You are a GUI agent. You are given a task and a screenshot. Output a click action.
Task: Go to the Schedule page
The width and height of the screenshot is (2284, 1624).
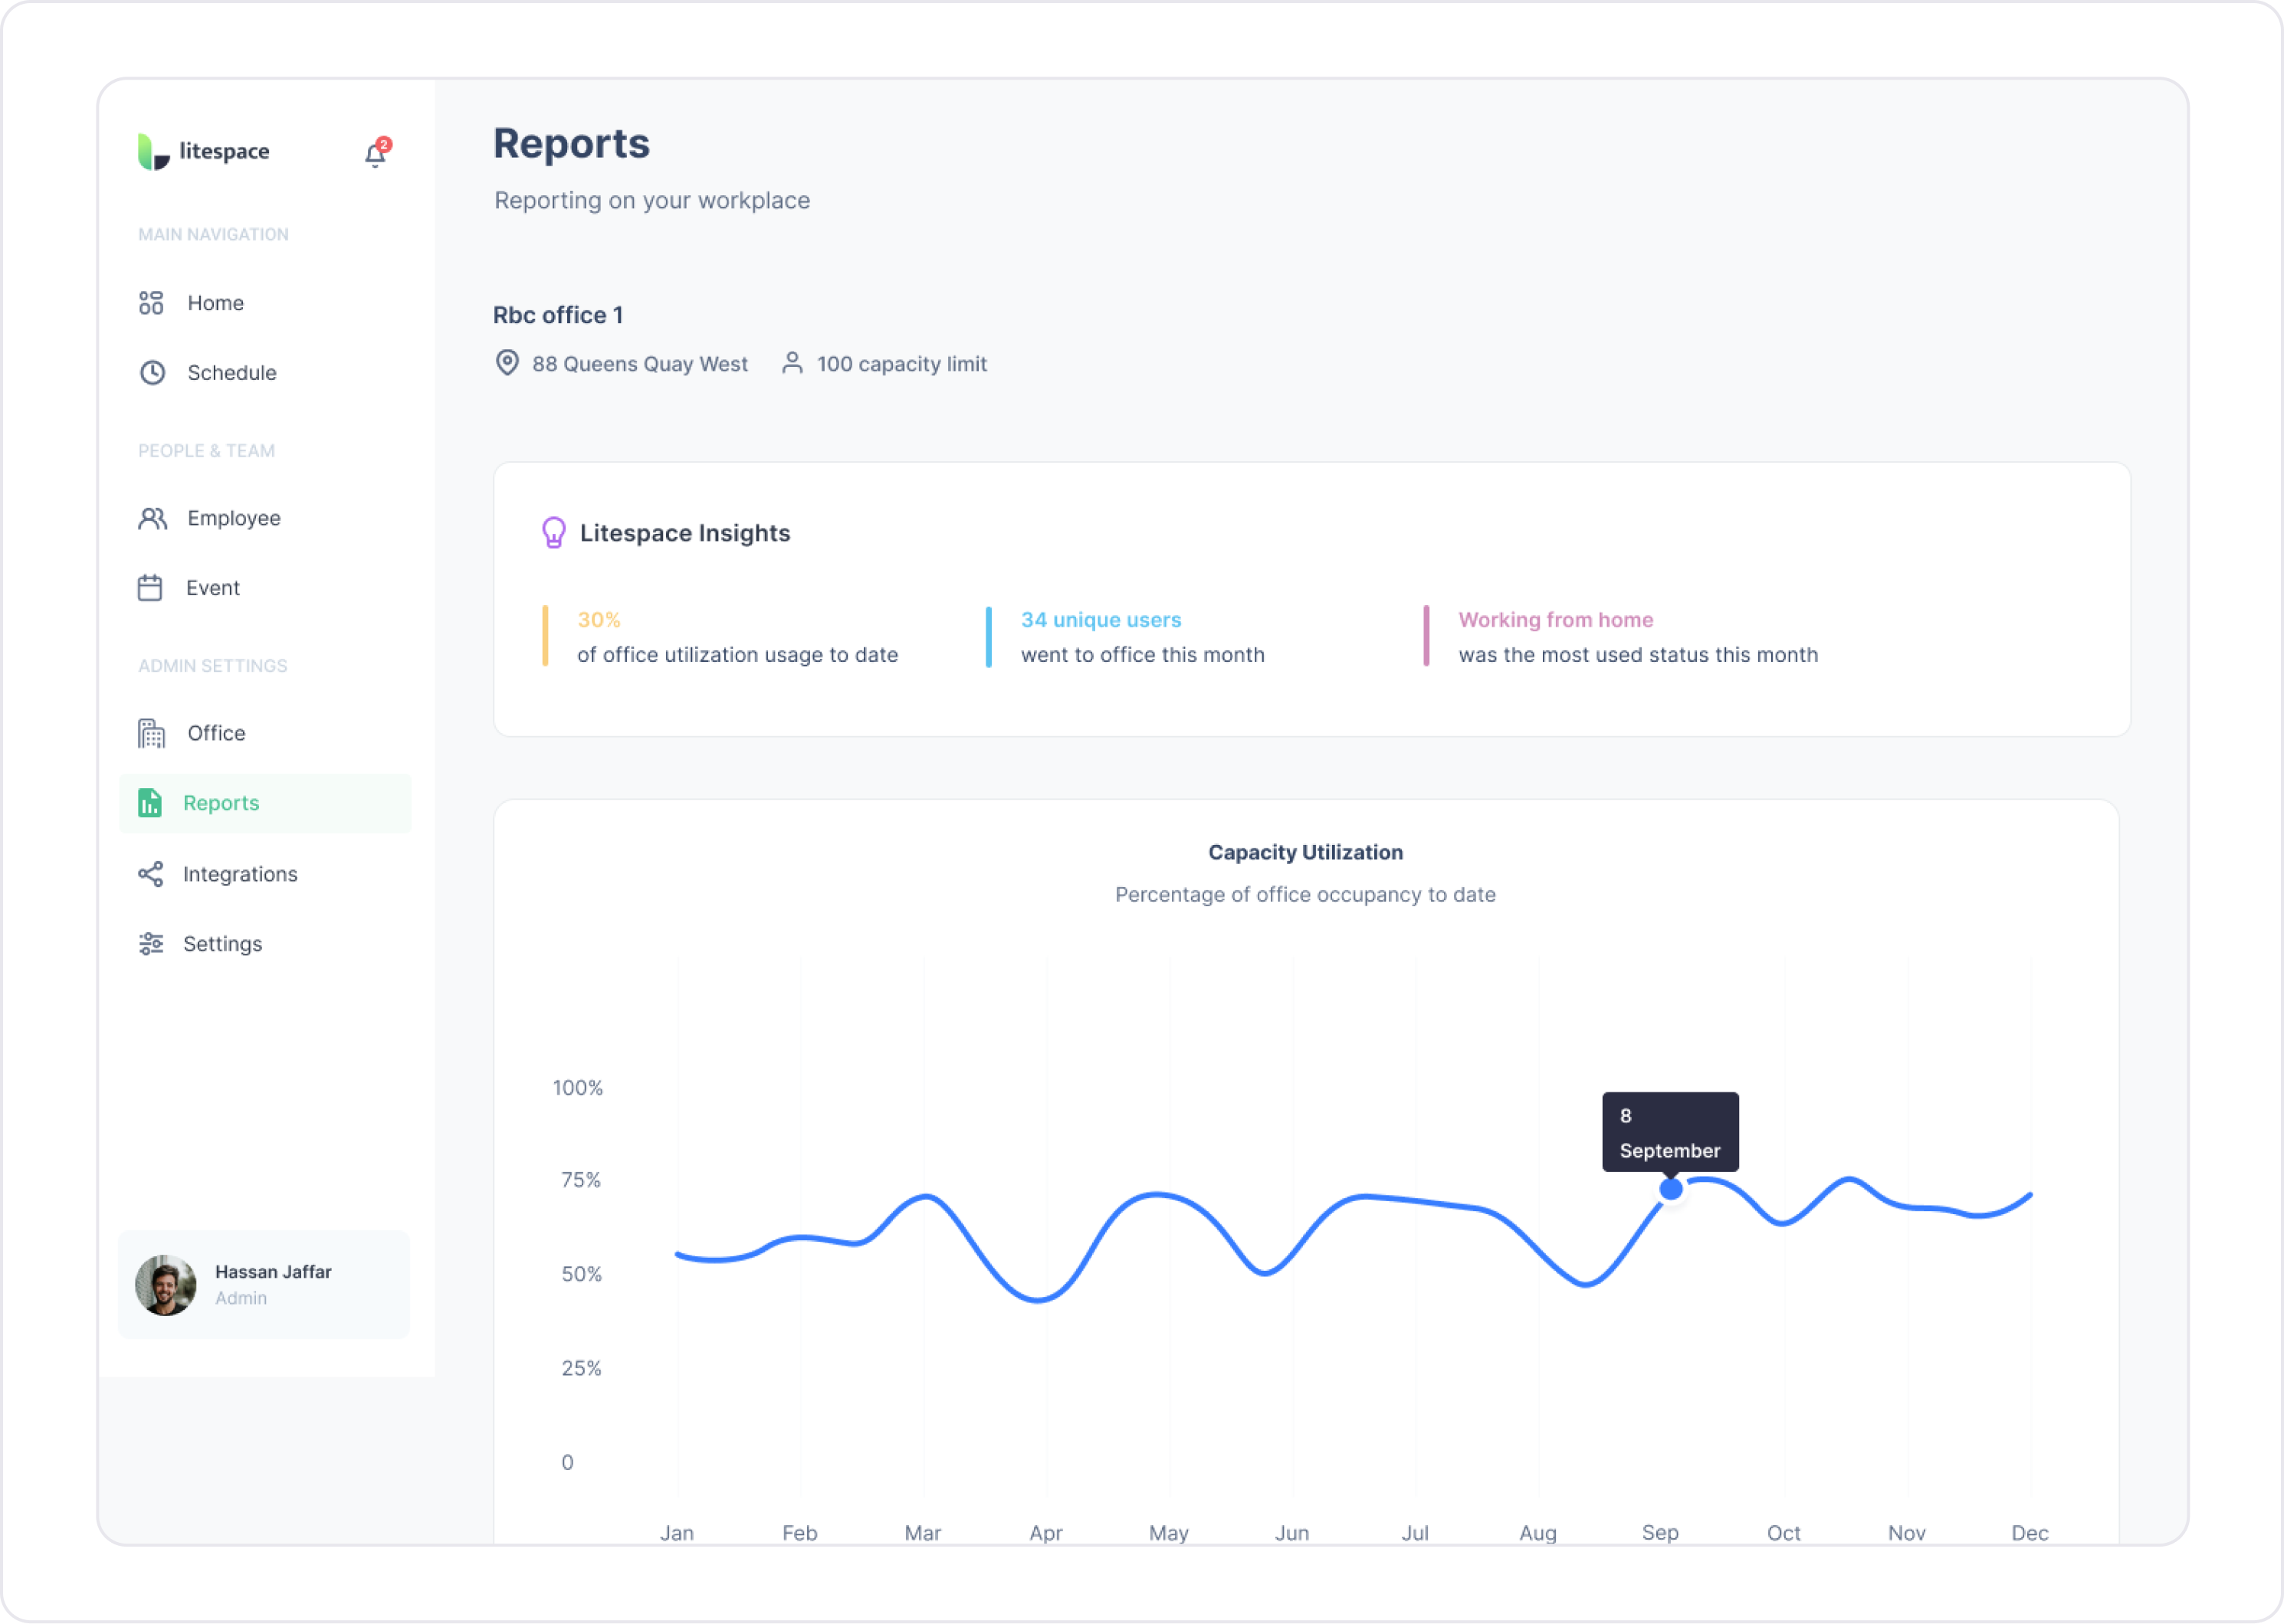pyautogui.click(x=231, y=373)
